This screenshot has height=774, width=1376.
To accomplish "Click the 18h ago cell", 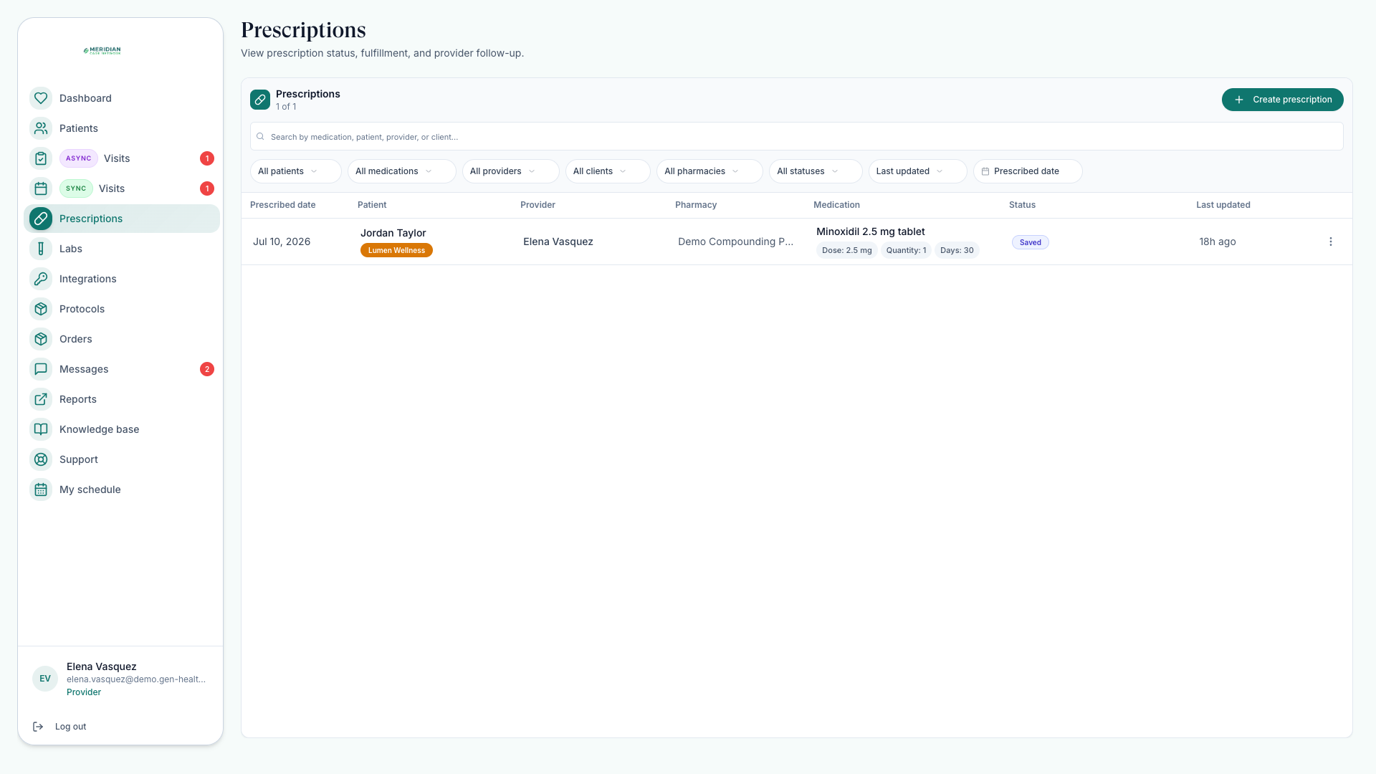I will 1217,242.
